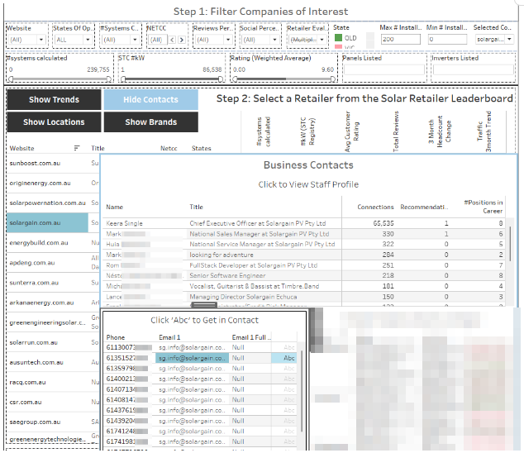Click the contact phone list scrollbar
Image resolution: width=524 pixels, height=453 pixels.
(x=302, y=391)
